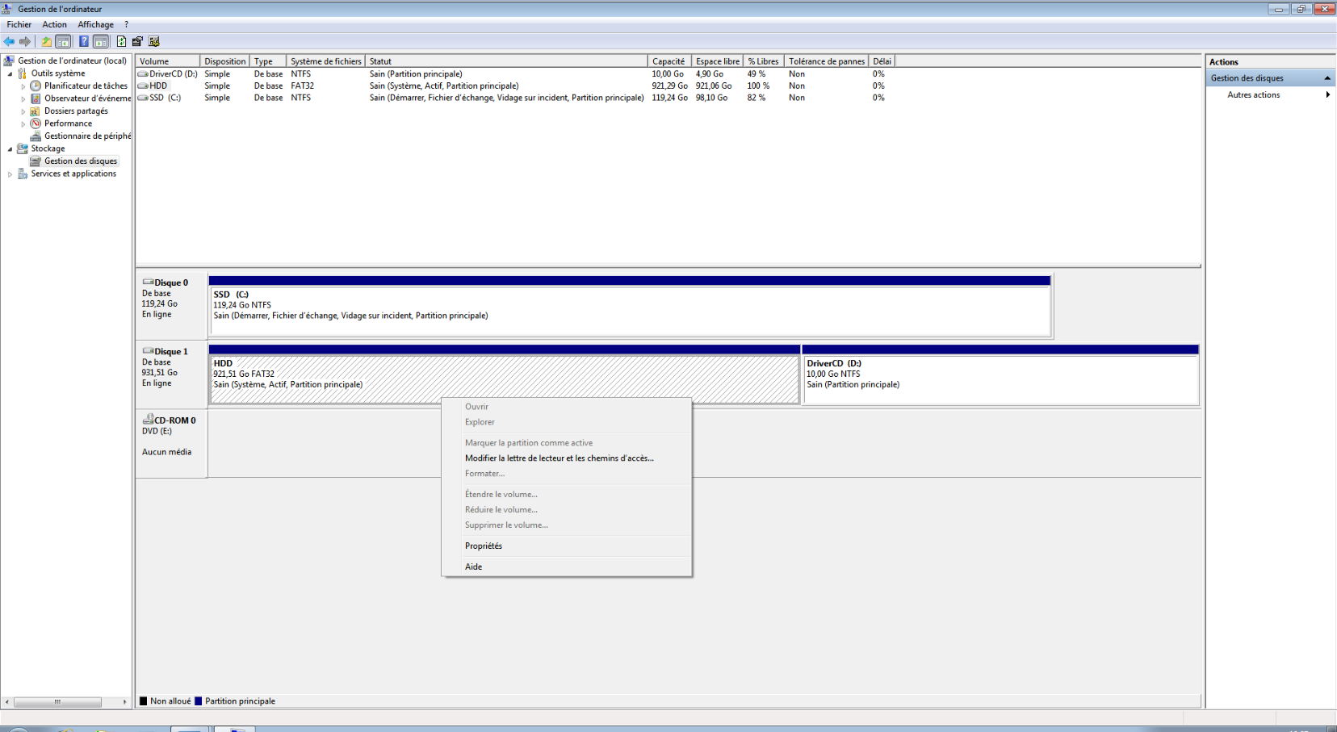Select the Gestion des disques tree item
Image resolution: width=1337 pixels, height=732 pixels.
click(x=81, y=161)
